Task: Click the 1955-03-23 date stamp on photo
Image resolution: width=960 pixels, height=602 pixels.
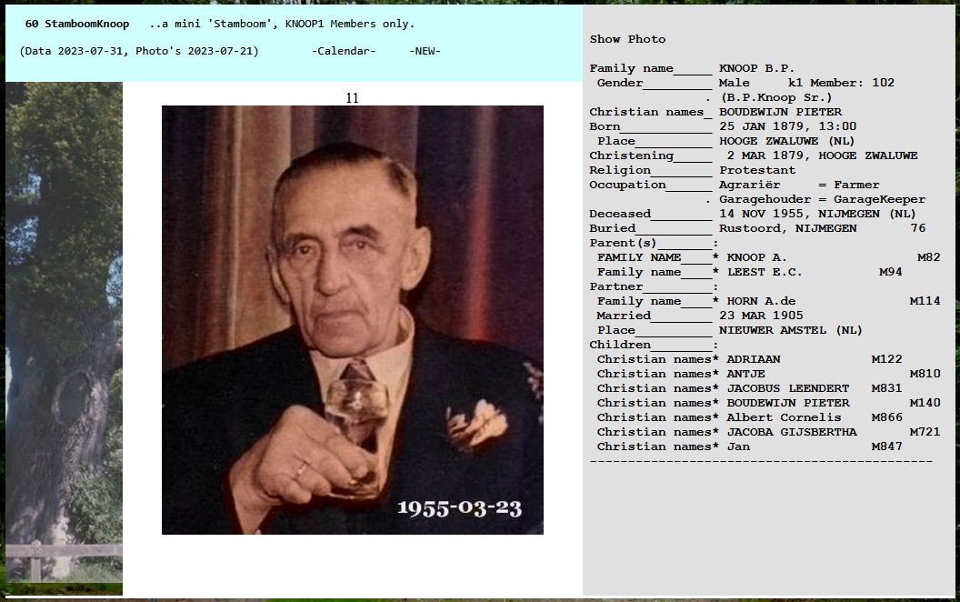Action: [x=459, y=507]
